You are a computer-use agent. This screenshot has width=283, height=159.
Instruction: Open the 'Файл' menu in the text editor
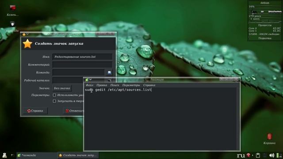pos(89,85)
